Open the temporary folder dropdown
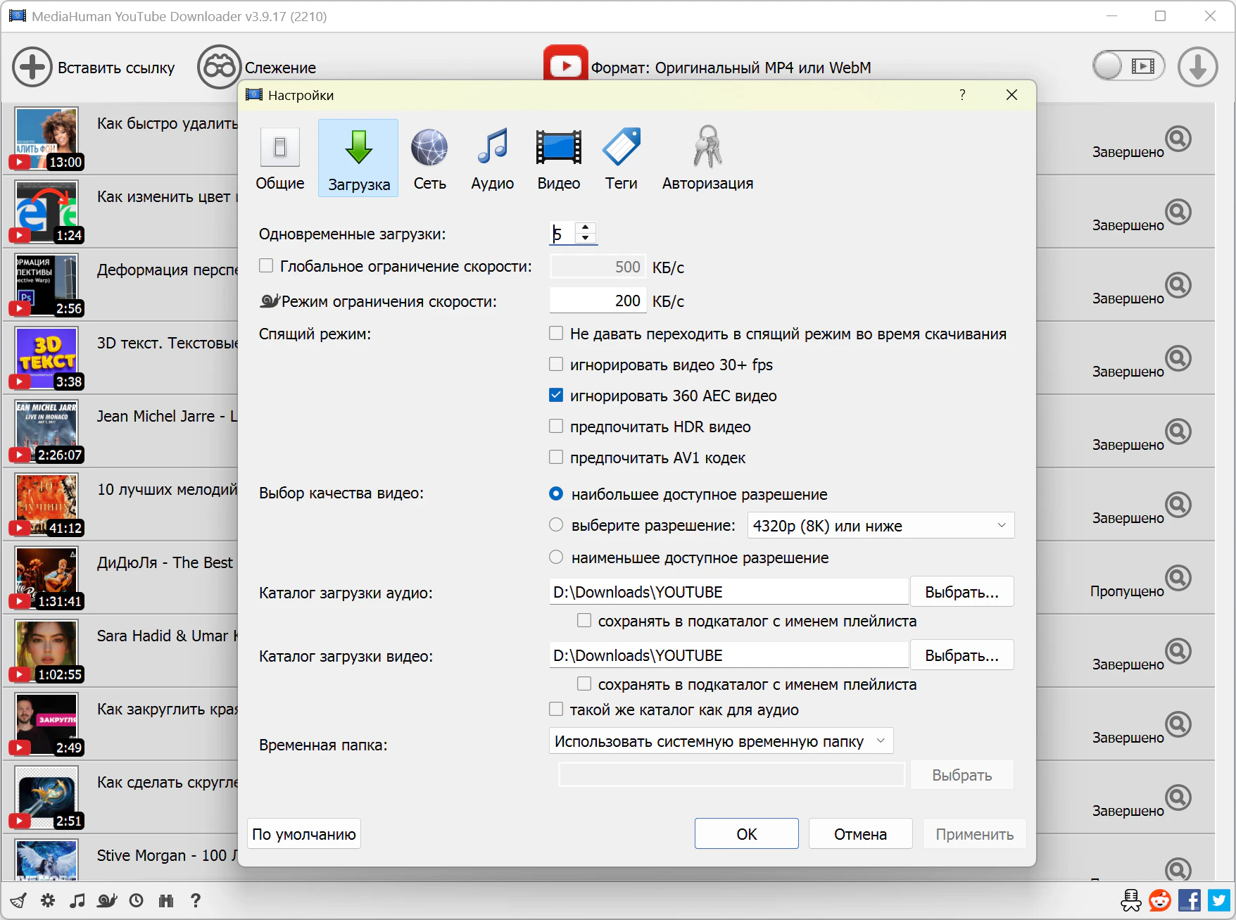Image resolution: width=1236 pixels, height=920 pixels. (721, 741)
